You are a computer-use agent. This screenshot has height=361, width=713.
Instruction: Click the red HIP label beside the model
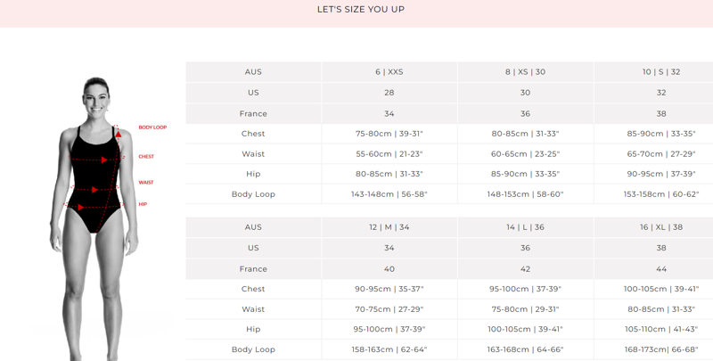[143, 204]
